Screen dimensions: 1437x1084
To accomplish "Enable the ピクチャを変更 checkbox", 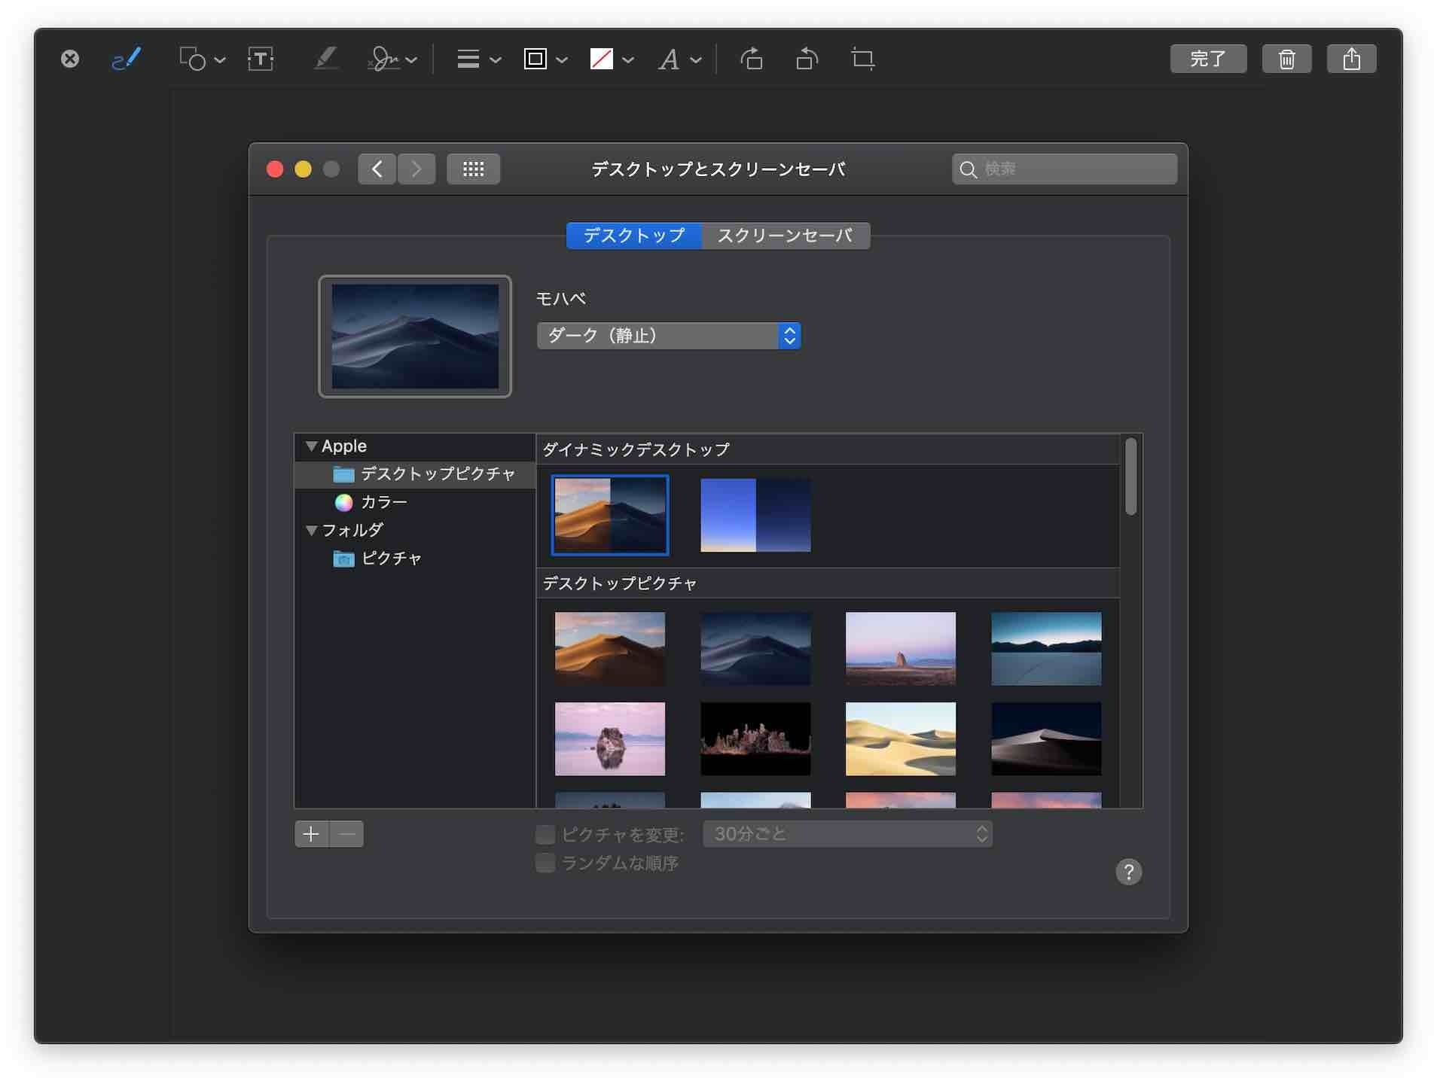I will coord(545,834).
